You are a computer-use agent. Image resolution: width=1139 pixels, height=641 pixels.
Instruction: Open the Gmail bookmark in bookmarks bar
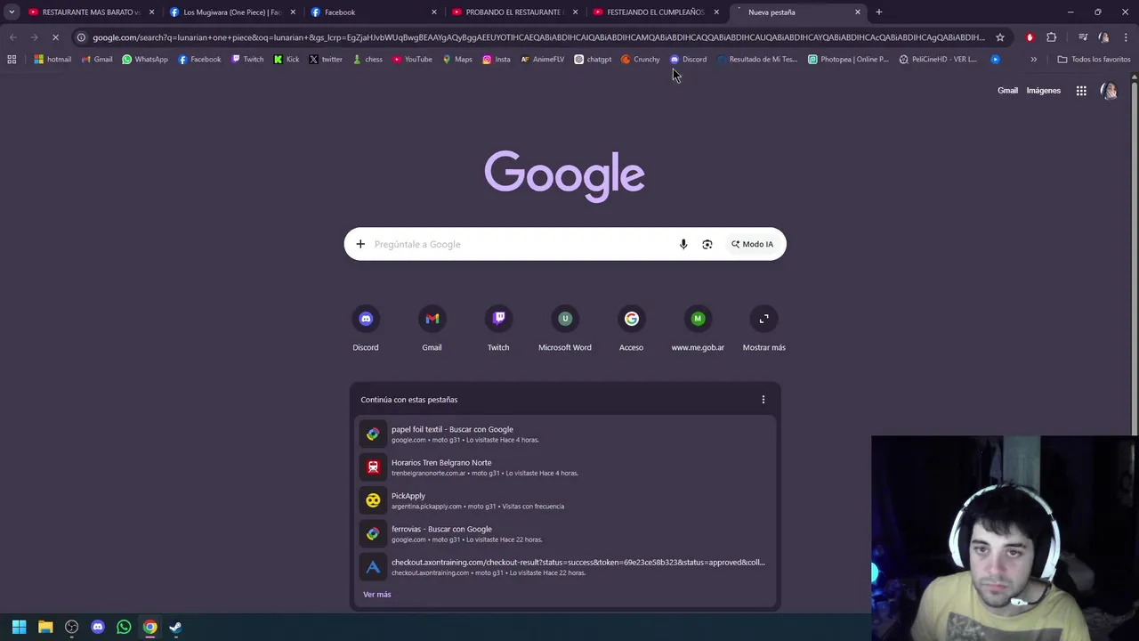pyautogui.click(x=97, y=60)
